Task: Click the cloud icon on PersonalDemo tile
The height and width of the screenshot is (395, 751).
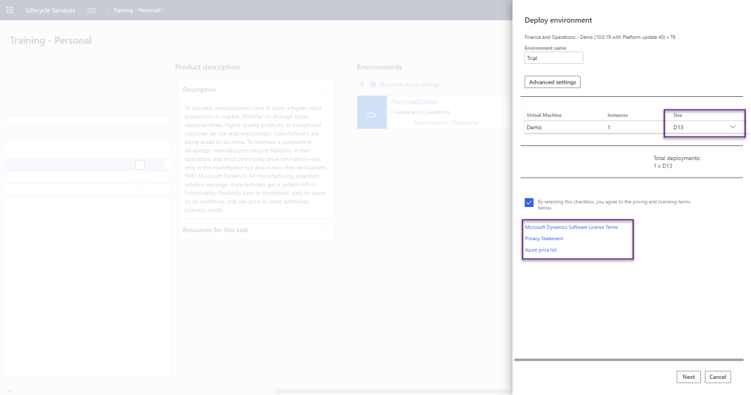Action: pos(371,113)
